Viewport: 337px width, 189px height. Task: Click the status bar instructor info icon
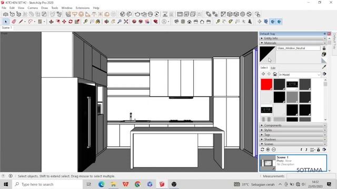pyautogui.click(x=11, y=176)
